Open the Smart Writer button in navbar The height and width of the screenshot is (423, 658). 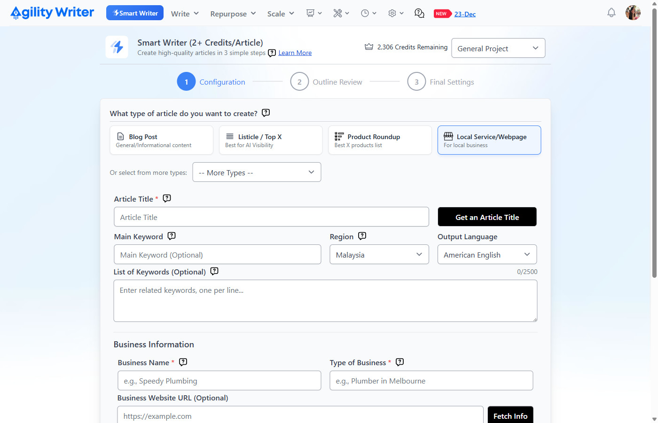point(135,13)
